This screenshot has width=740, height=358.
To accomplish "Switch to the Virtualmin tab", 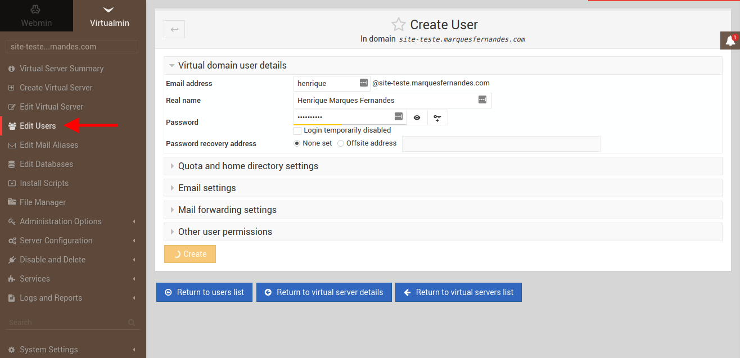I will coord(110,16).
